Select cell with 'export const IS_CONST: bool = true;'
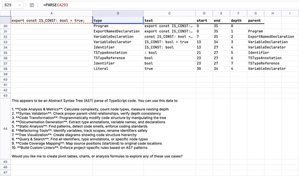Viewport: 299px width, 176px height. pos(51,20)
